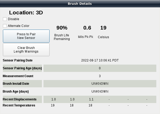
Task: Toggle the Alternate Color checkbox
Action: point(5,26)
